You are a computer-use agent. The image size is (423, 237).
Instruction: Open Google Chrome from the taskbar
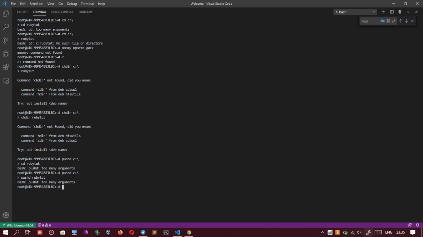click(x=189, y=232)
